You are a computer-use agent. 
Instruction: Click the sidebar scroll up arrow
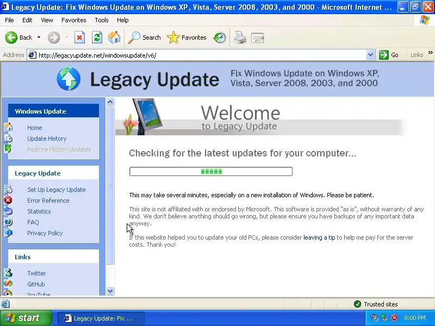110,102
